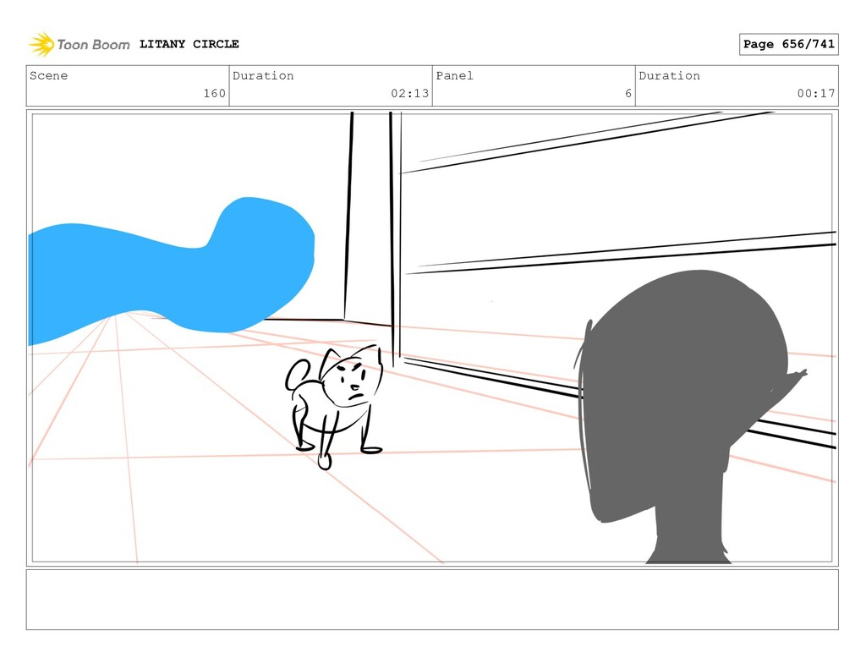Click the panel duration value 00:17

pos(816,93)
